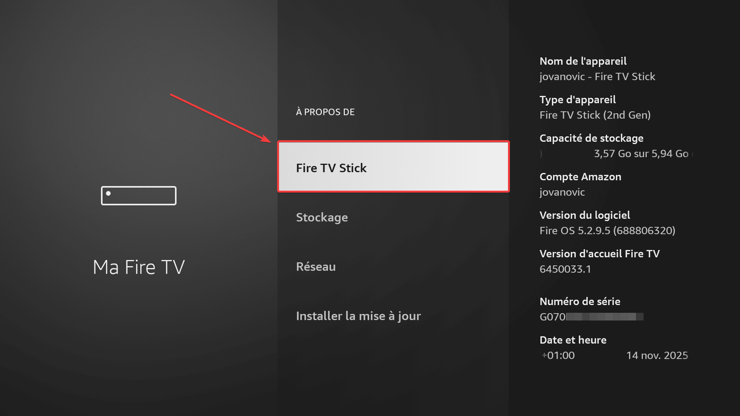Image resolution: width=740 pixels, height=416 pixels.
Task: Select the Version d'accueil Fire TV field
Action: pos(600,253)
